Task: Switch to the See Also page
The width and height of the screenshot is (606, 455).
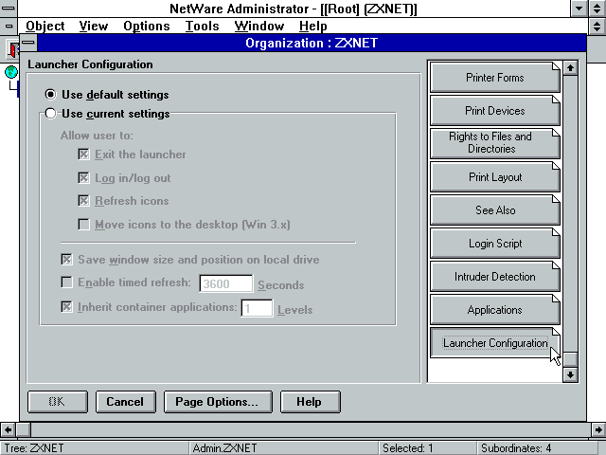Action: coord(494,210)
